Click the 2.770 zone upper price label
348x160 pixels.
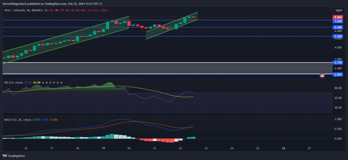(338, 63)
